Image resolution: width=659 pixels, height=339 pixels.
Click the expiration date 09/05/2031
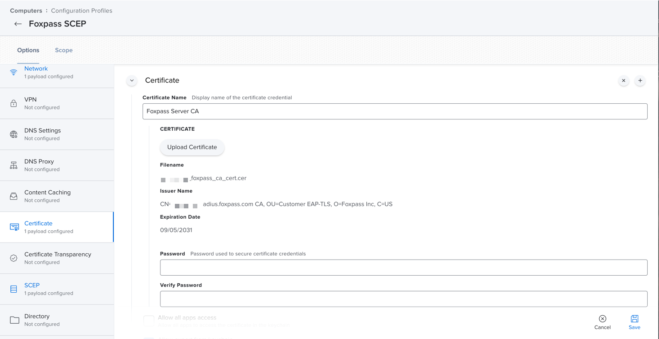point(176,230)
